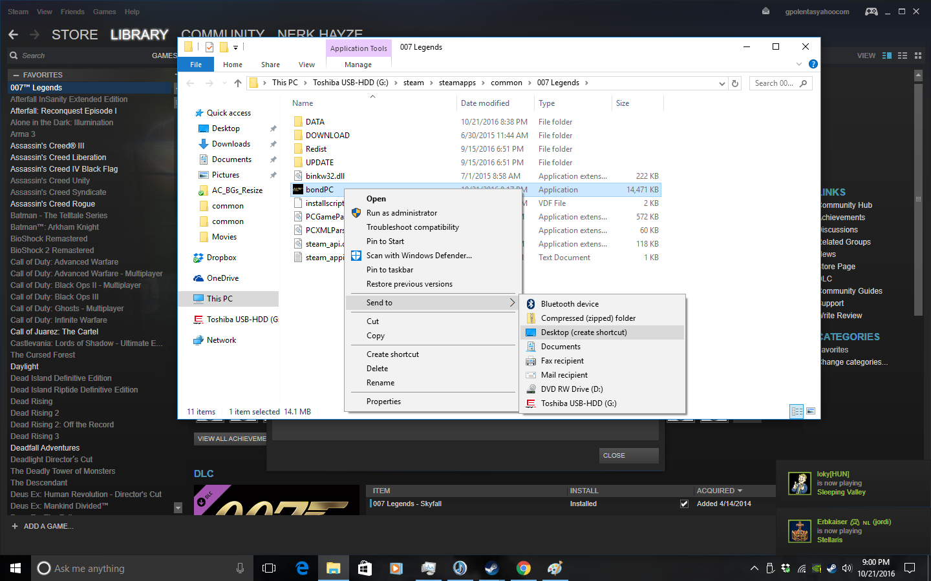
Task: Switch Explorer to details view layout
Action: (x=797, y=411)
